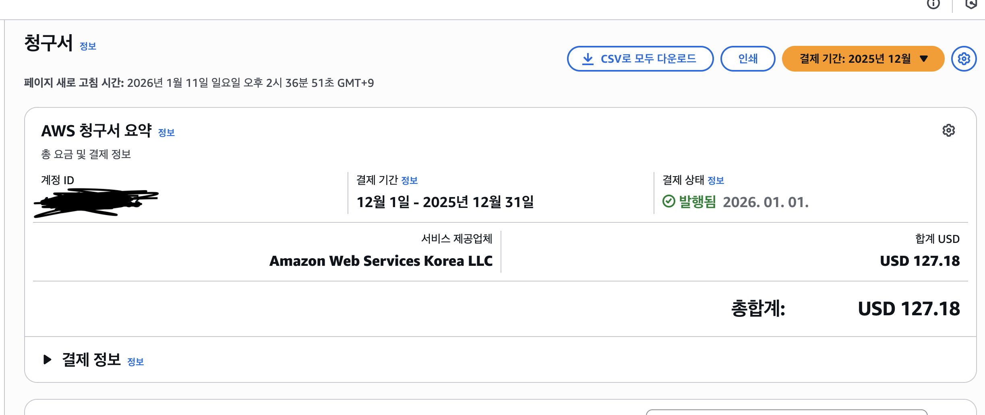Image resolution: width=985 pixels, height=415 pixels.
Task: Click the 정보 link beside 결제 정보 expander
Action: pos(135,362)
